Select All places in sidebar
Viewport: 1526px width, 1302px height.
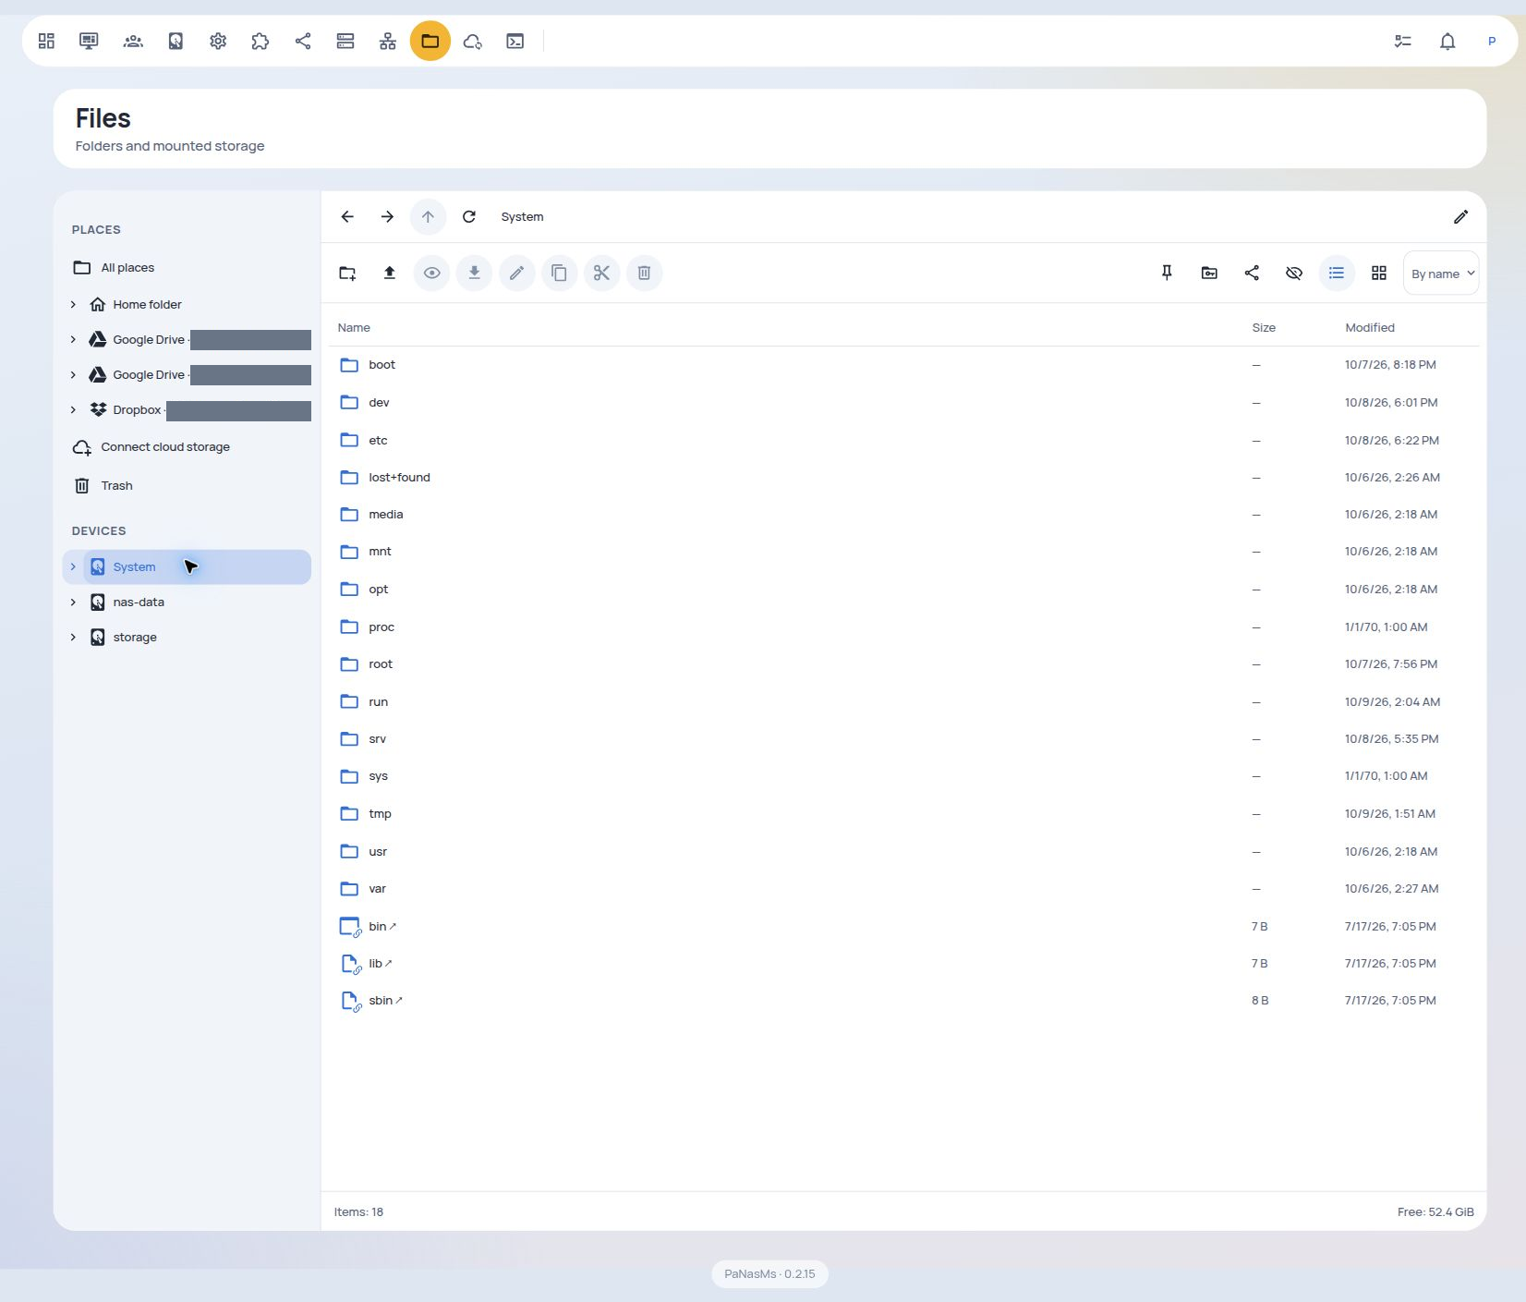tap(187, 267)
